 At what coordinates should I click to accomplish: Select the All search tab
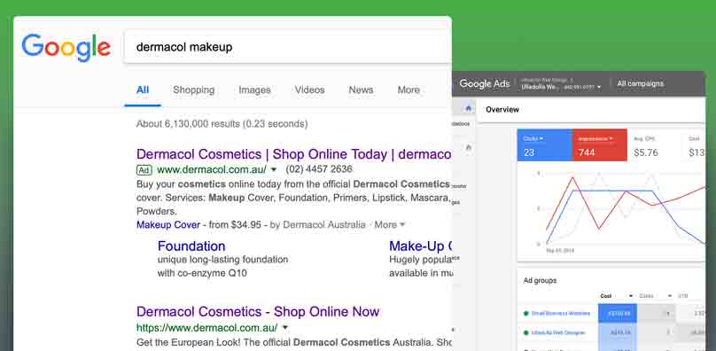(x=143, y=90)
